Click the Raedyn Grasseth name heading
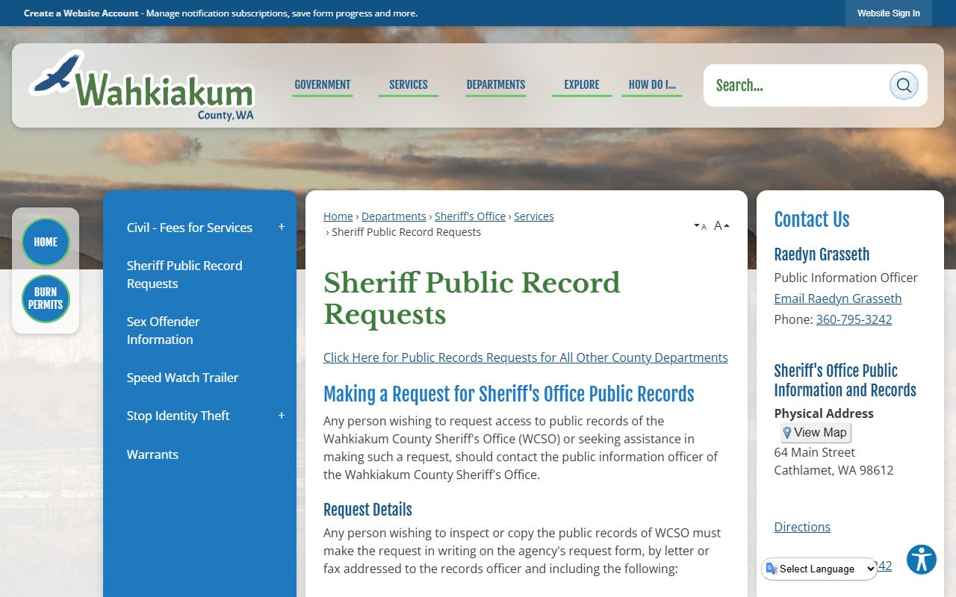This screenshot has width=956, height=597. coord(822,254)
